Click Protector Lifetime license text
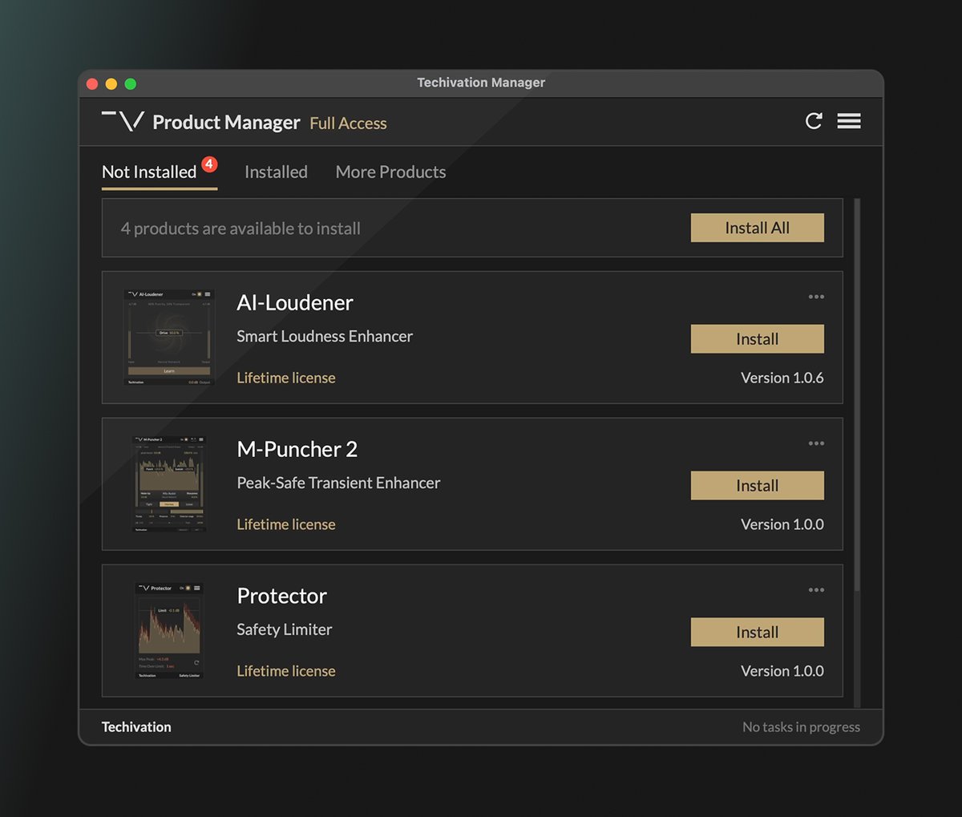 pyautogui.click(x=286, y=671)
